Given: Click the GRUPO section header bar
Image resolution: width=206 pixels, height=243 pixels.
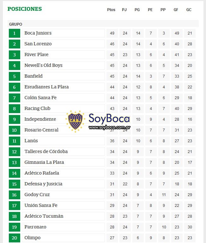Looking at the screenshot, I should pos(103,24).
